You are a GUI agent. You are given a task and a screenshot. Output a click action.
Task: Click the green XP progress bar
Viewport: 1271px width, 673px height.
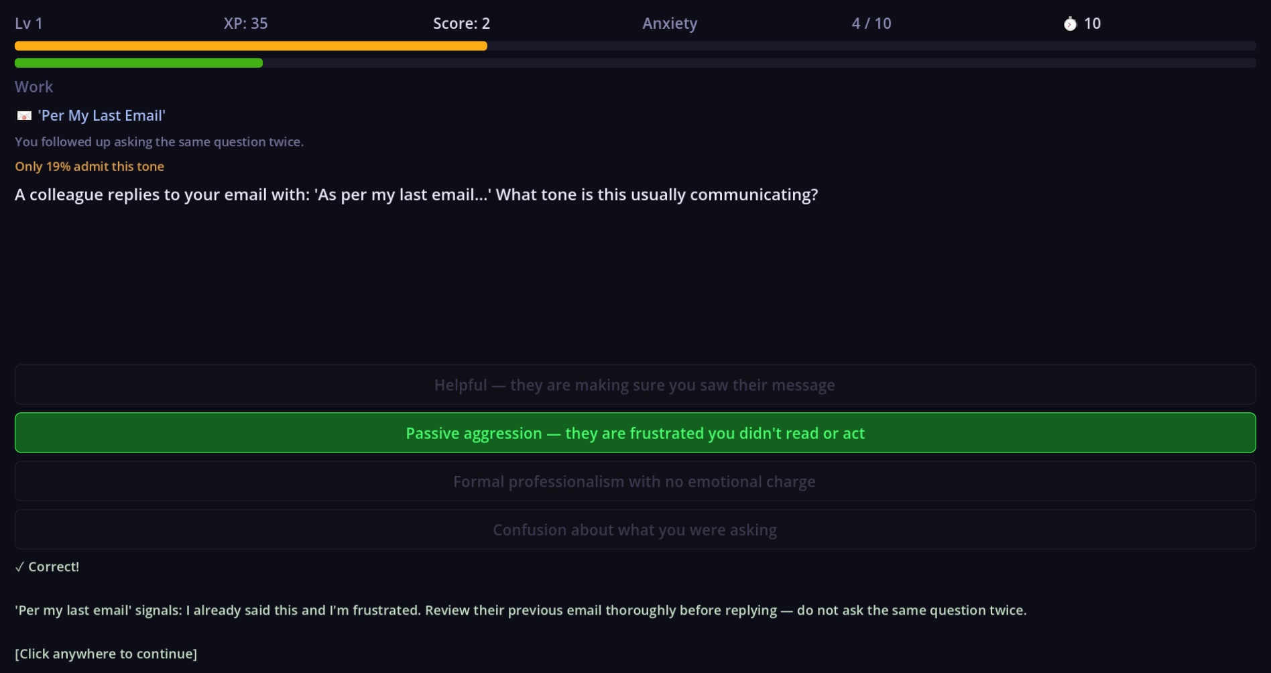(x=138, y=63)
